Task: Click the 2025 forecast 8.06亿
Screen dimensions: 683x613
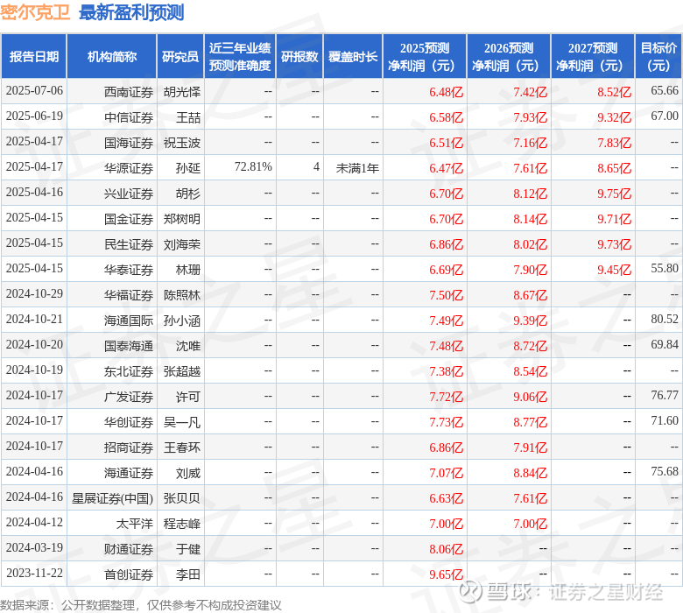Action: click(446, 549)
